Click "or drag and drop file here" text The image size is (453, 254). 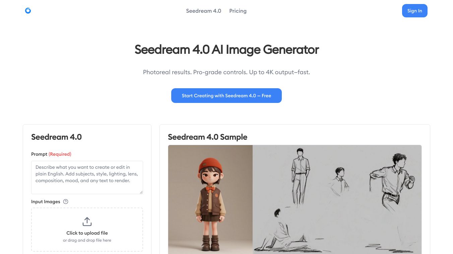click(x=87, y=240)
